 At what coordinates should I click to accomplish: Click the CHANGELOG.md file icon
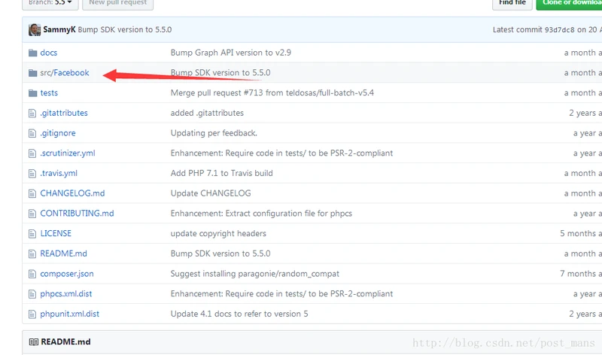[32, 193]
